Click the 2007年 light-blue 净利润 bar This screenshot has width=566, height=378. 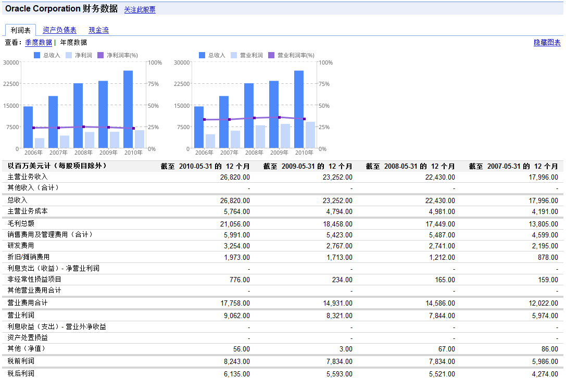pyautogui.click(x=65, y=142)
